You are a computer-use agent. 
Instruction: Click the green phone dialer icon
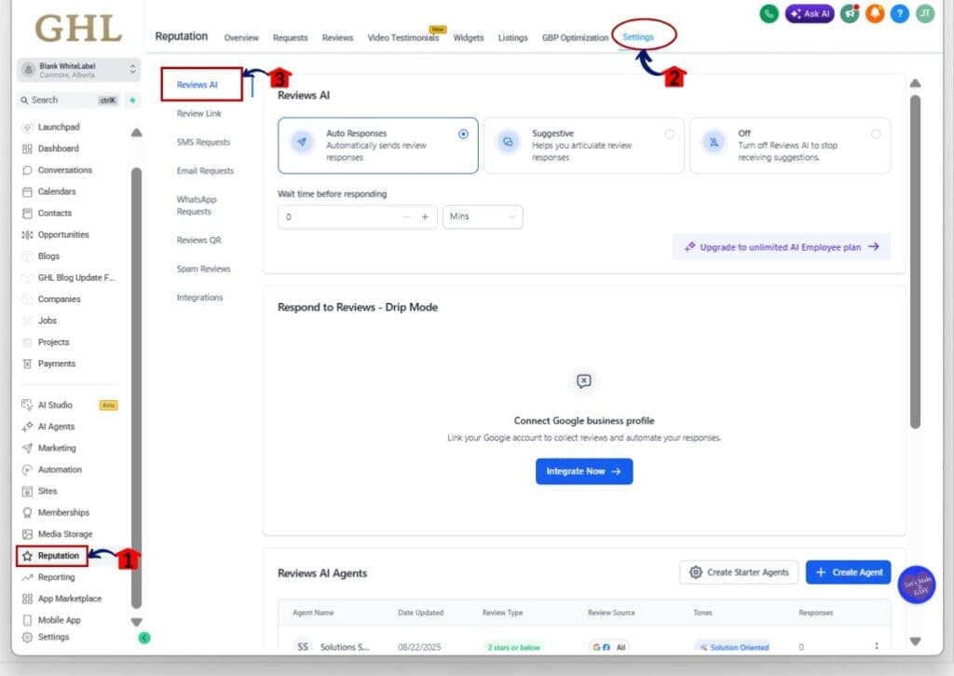tap(769, 13)
